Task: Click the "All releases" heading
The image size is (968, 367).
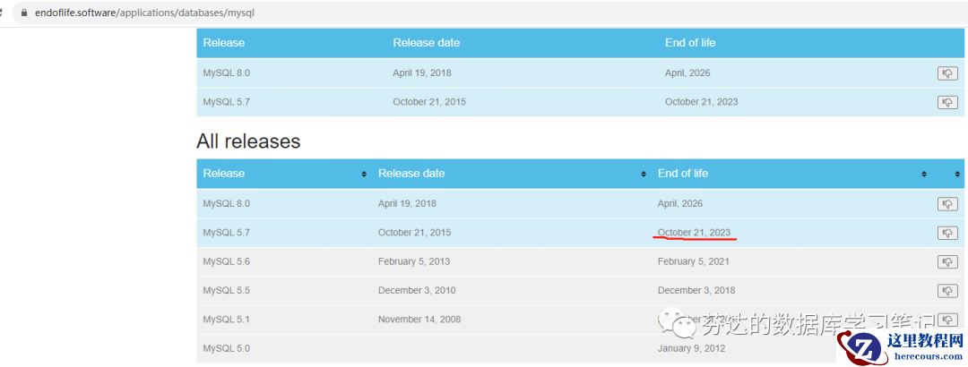Action: (248, 141)
